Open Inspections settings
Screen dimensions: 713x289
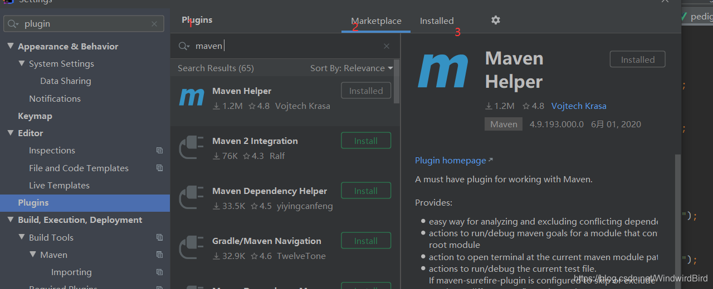52,151
